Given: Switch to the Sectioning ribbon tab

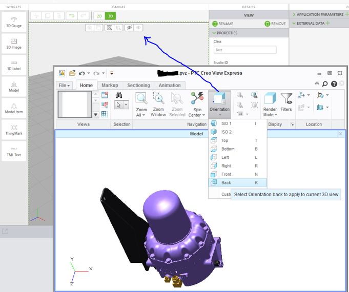Looking at the screenshot, I should [138, 85].
